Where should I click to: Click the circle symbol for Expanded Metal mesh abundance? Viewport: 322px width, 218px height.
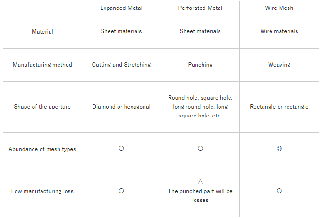click(x=121, y=149)
